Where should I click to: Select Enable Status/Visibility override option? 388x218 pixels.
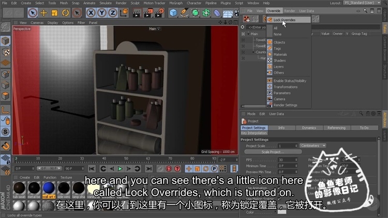tap(289, 81)
